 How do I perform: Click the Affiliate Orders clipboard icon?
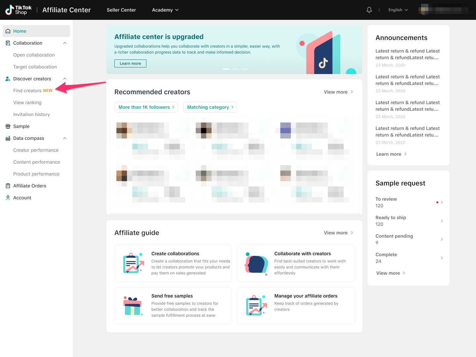8,186
